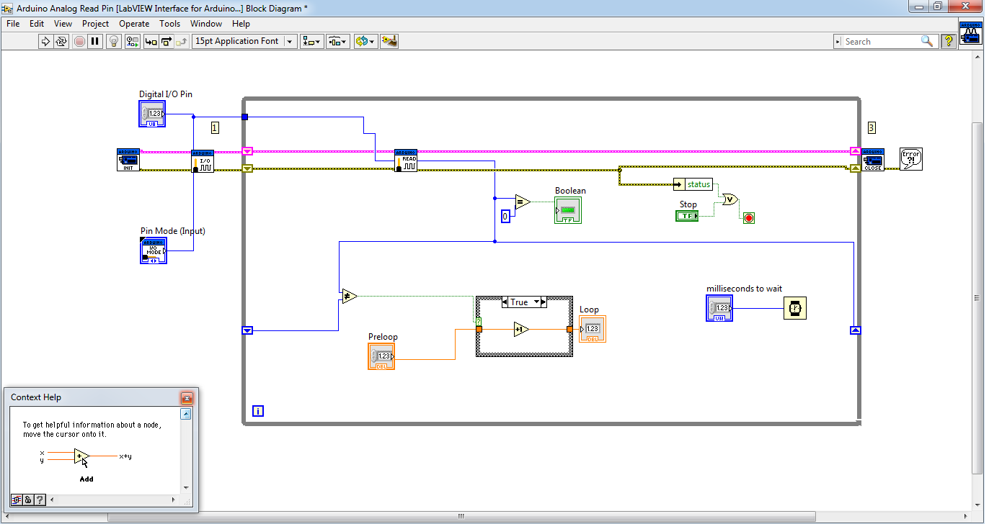Click the search magnifier icon
This screenshot has width=989, height=524.
click(x=927, y=41)
